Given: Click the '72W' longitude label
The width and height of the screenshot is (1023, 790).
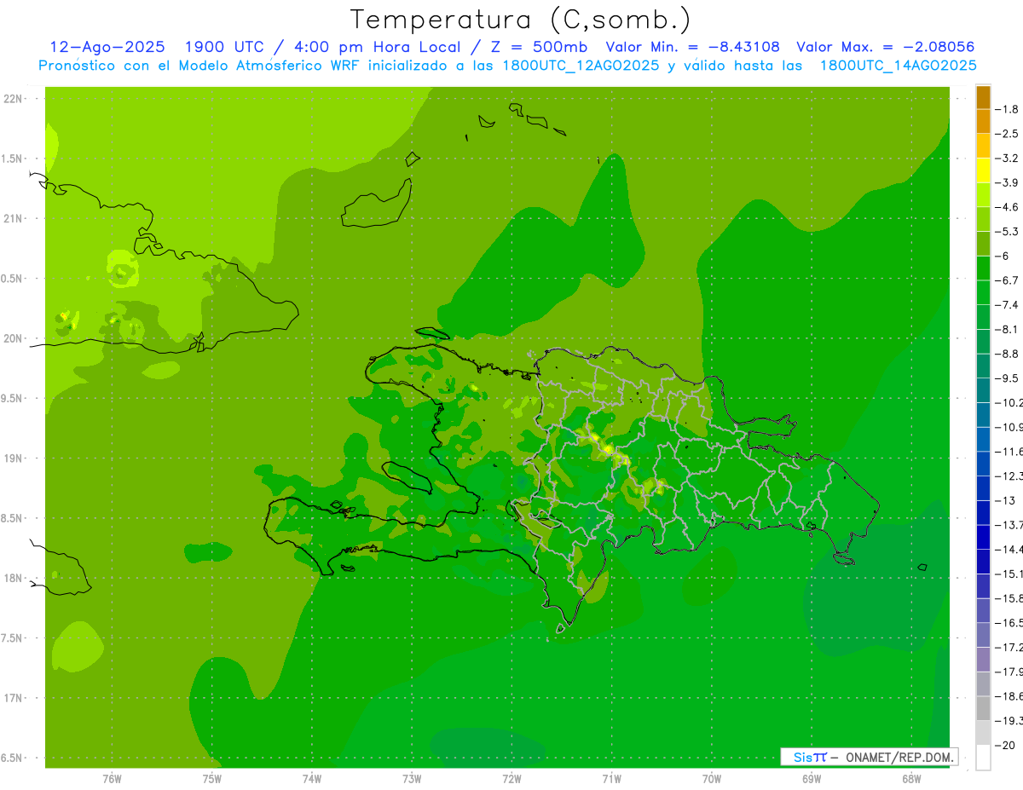Looking at the screenshot, I should click(x=511, y=778).
